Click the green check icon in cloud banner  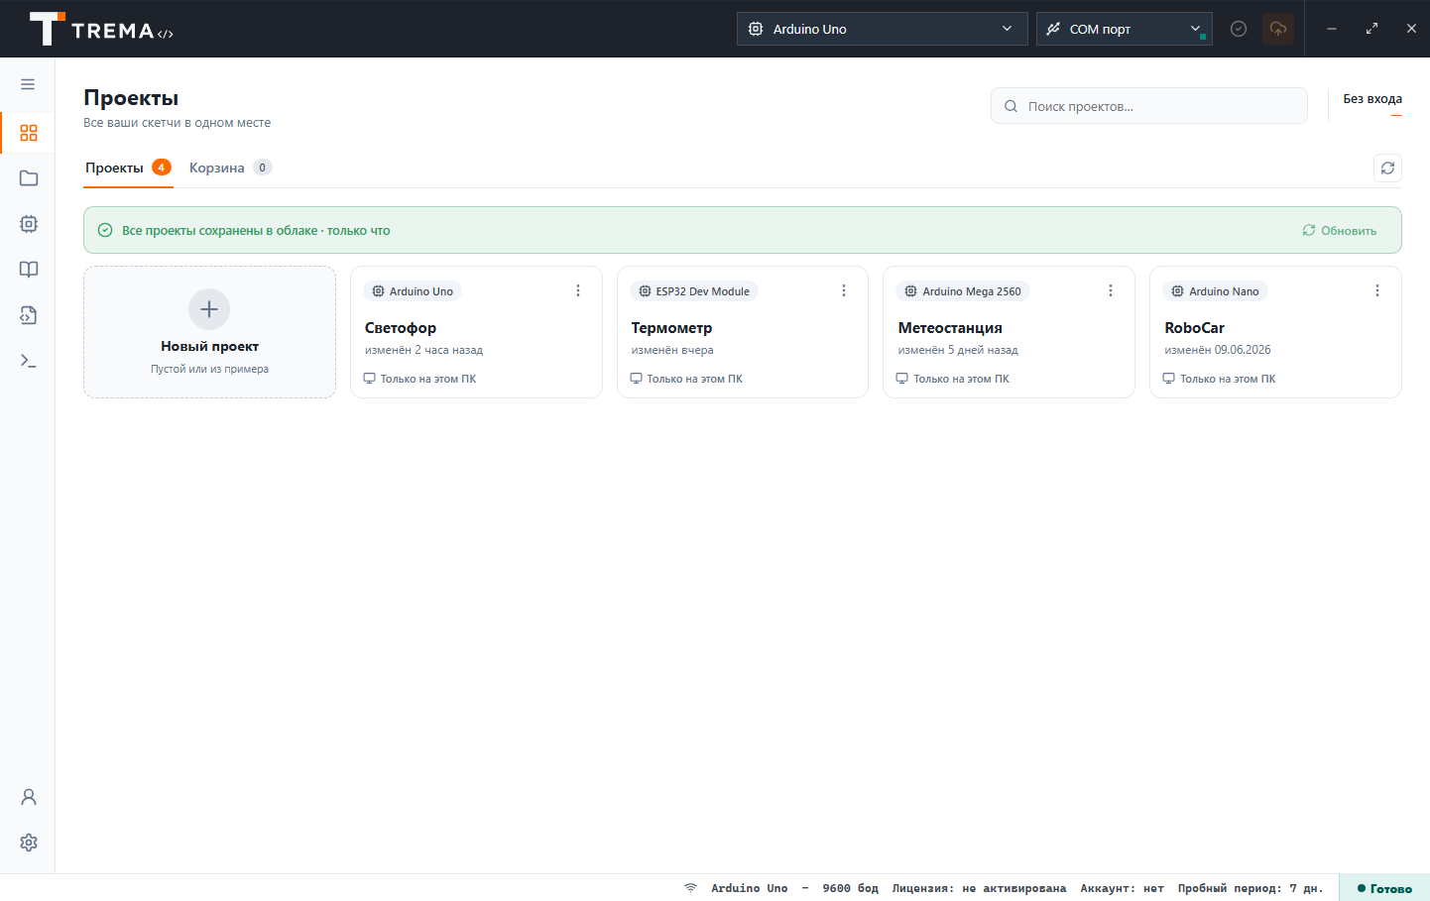(105, 230)
